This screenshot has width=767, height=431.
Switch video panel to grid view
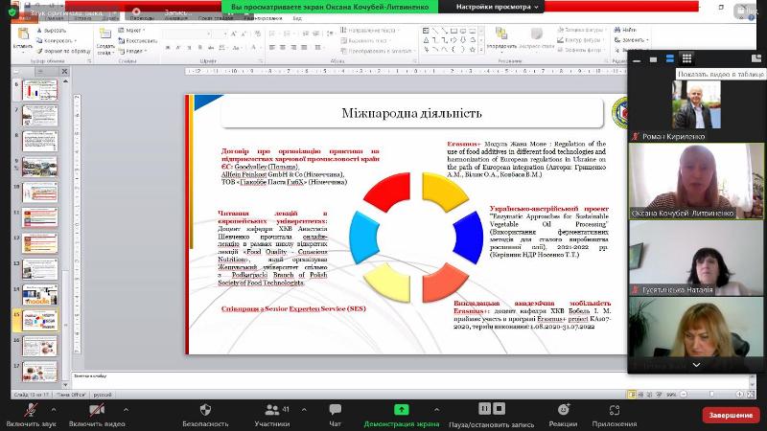686,58
